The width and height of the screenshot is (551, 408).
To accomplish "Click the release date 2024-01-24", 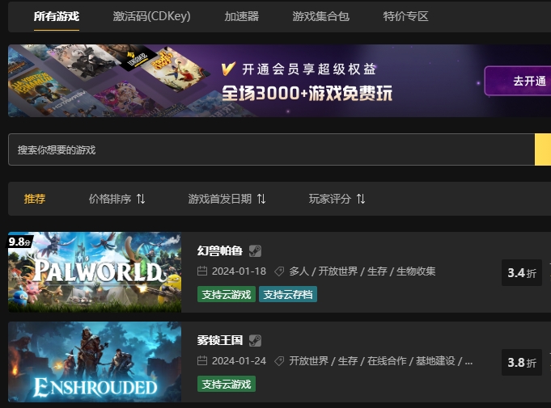I will (239, 361).
